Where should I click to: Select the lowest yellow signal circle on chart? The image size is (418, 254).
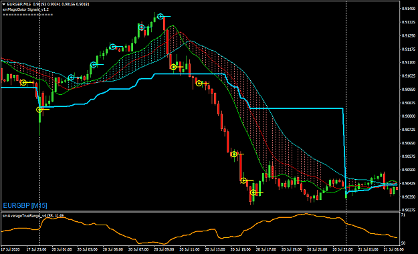coord(253,192)
